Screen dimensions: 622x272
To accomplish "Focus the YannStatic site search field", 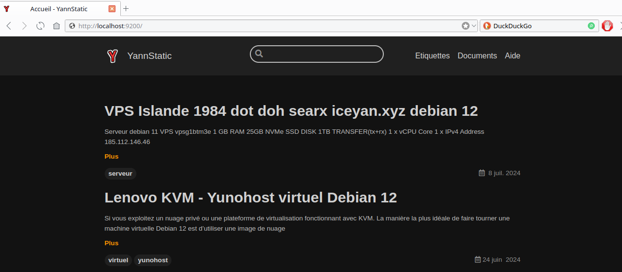I will click(x=321, y=54).
